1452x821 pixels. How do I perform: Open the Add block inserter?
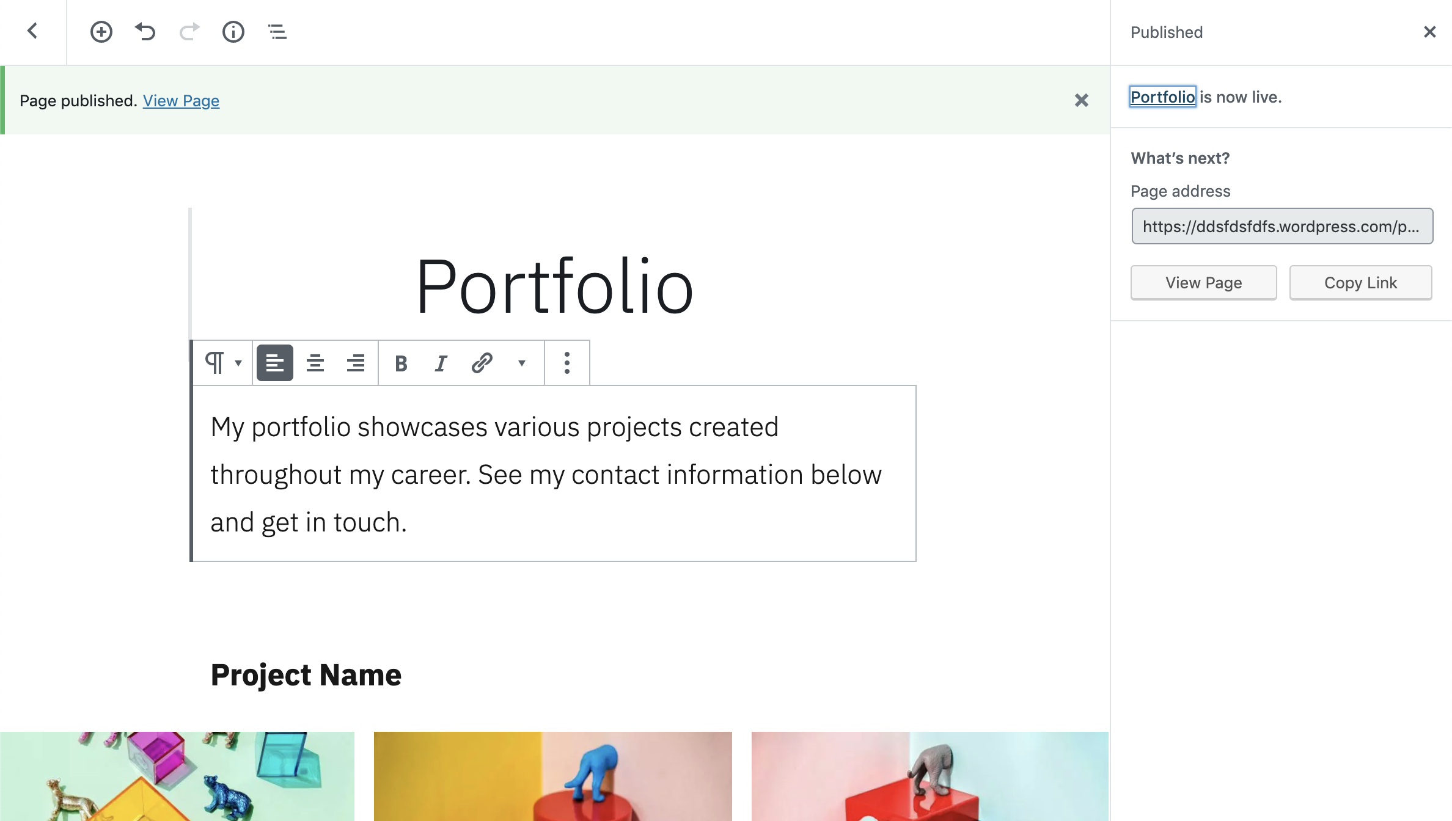[101, 32]
